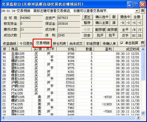Click the SB reverse button
Viewport: 147px width, 122px height.
click(x=140, y=36)
